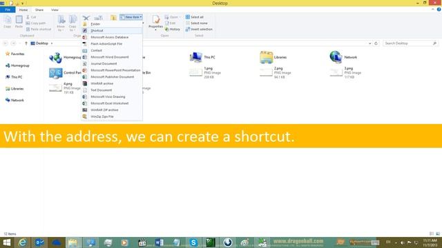Choose Flash ActionScript File entry
Image resolution: width=442 pixels, height=248 pixels.
point(112,44)
